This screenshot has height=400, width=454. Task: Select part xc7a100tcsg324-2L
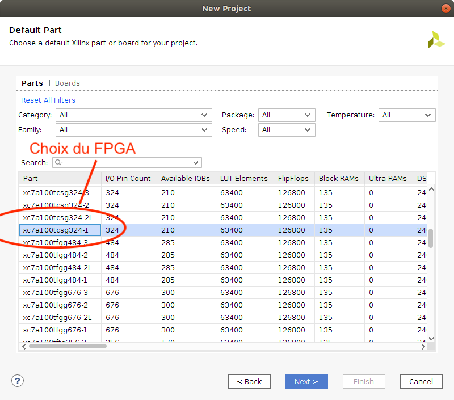pyautogui.click(x=60, y=218)
